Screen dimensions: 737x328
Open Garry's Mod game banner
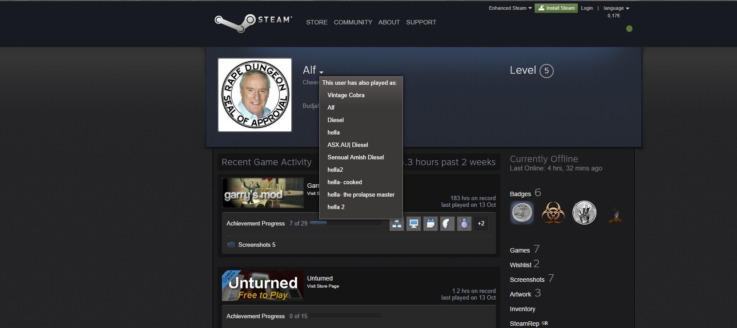pyautogui.click(x=263, y=193)
